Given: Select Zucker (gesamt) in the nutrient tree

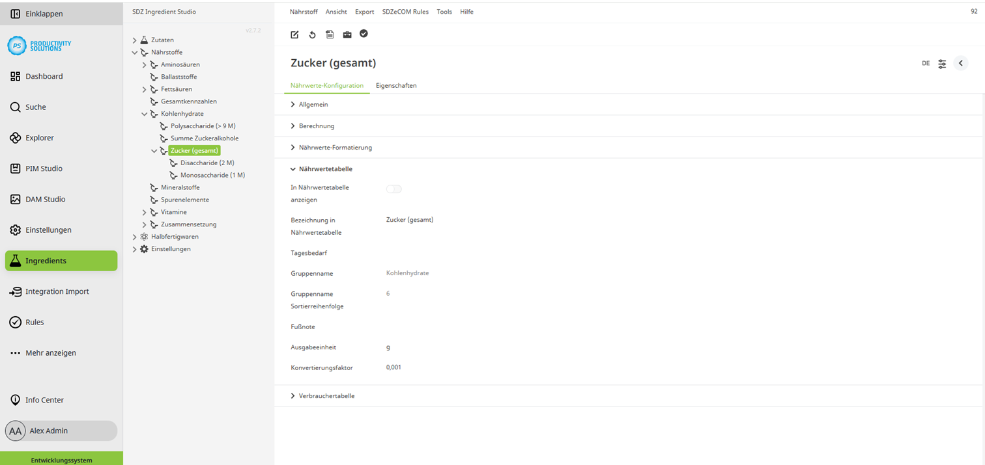Looking at the screenshot, I should click(x=193, y=150).
